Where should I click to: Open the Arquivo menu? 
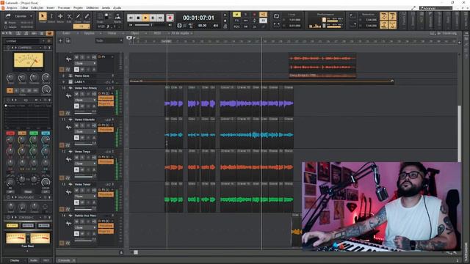coord(12,8)
